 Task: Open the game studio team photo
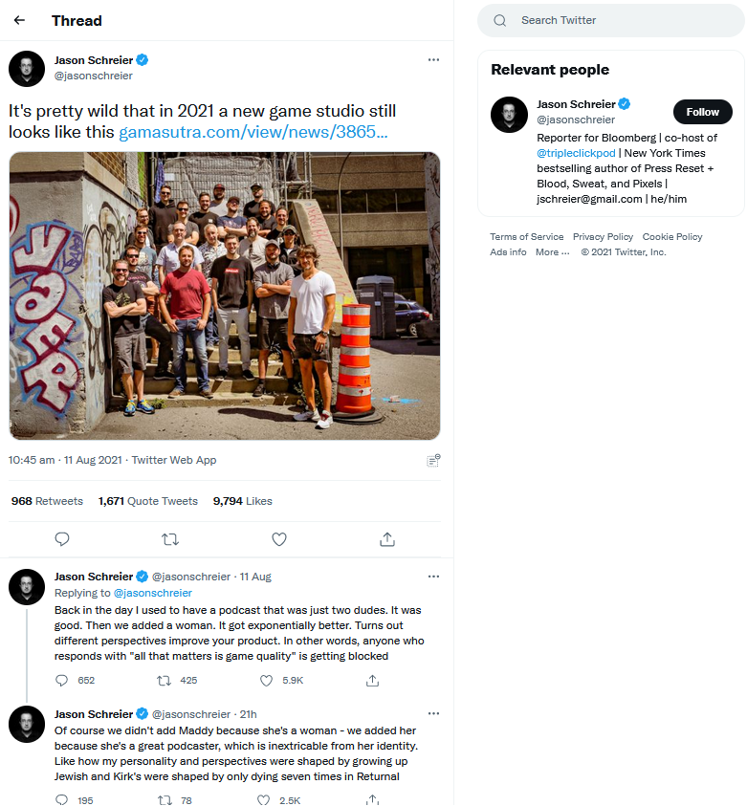point(225,295)
